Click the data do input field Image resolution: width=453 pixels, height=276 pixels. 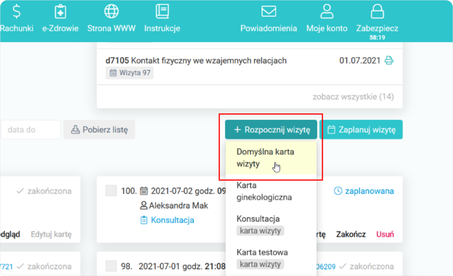[x=30, y=130]
